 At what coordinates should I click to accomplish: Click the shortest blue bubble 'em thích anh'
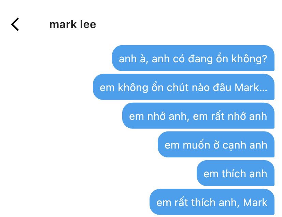[x=236, y=173]
